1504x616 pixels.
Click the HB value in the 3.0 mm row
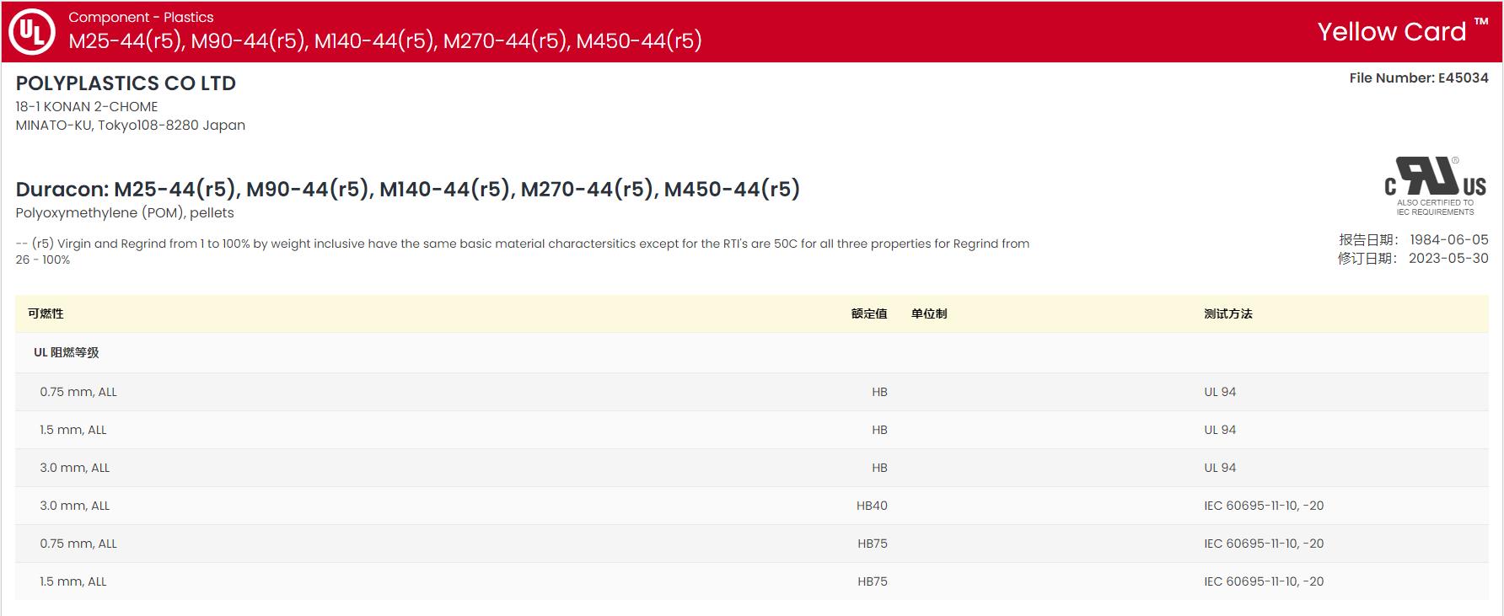click(879, 468)
